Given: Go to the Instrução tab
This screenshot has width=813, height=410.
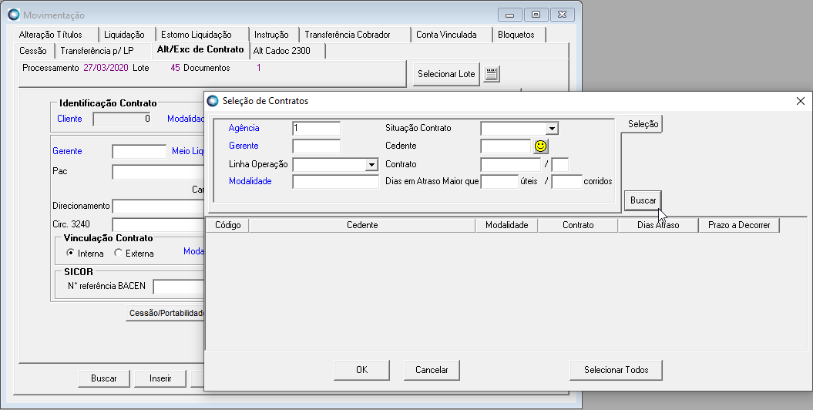Looking at the screenshot, I should click(274, 35).
